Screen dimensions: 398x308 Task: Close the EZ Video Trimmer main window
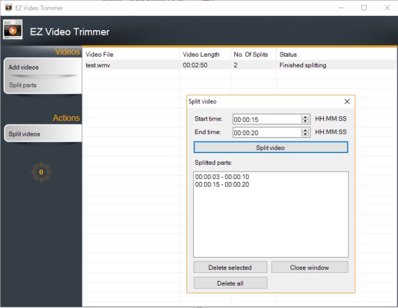(x=387, y=8)
